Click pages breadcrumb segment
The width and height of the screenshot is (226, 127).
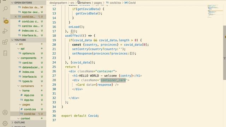coord(98,3)
